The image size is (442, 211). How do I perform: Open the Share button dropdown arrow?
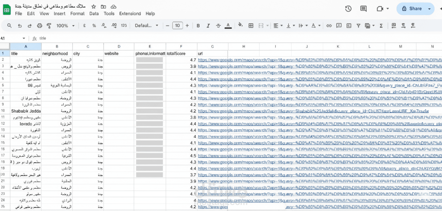click(429, 9)
